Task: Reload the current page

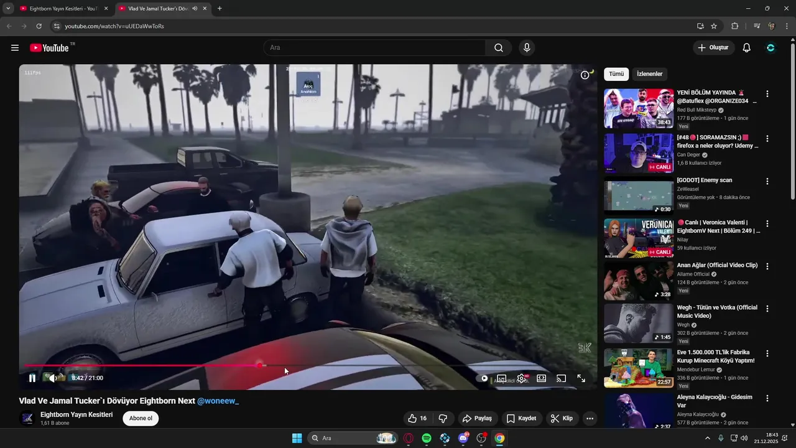Action: [x=39, y=26]
